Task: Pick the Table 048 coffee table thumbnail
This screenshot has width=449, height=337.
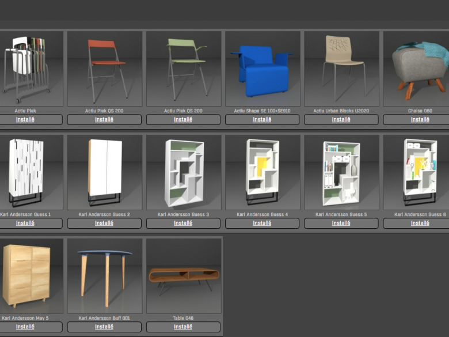Action: coord(184,277)
